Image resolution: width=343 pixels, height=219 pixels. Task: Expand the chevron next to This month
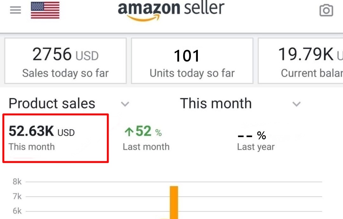click(296, 104)
